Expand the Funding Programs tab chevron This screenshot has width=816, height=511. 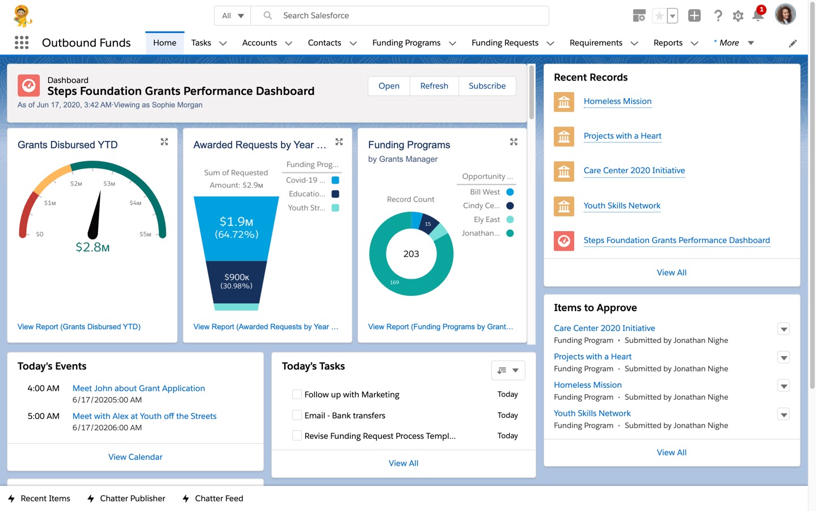(x=452, y=43)
